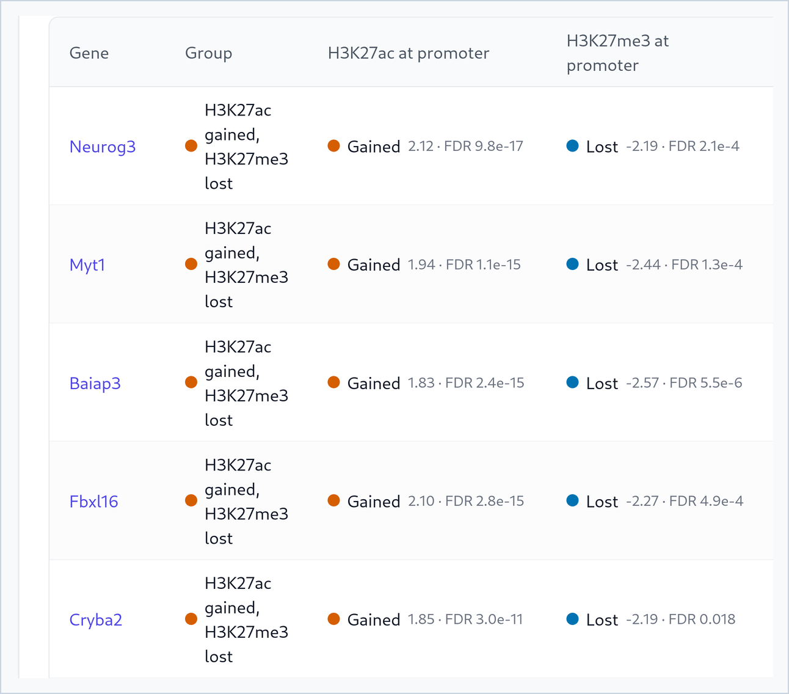789x694 pixels.
Task: Click the value "-2.44 · FDR 1.3e-4"
Action: pos(685,265)
